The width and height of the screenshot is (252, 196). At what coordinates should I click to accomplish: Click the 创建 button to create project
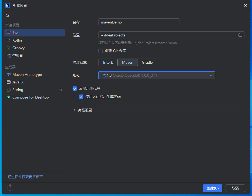pyautogui.click(x=212, y=188)
